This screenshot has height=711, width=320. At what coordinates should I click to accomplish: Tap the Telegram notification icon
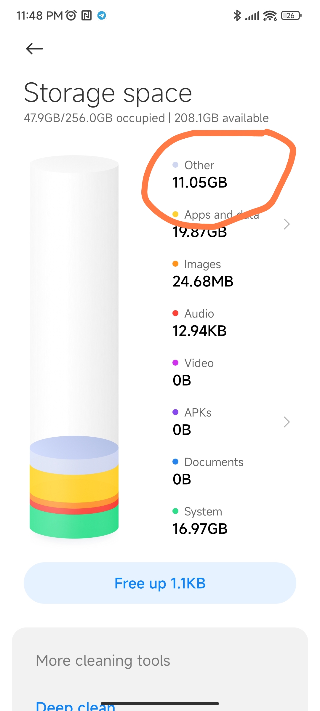tap(102, 15)
